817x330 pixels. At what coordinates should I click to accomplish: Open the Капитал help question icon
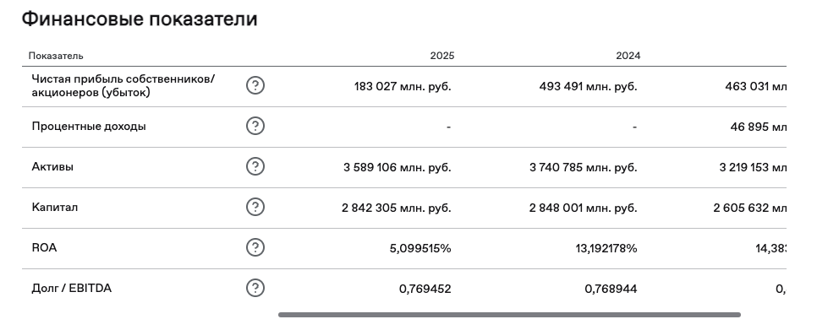(x=255, y=207)
